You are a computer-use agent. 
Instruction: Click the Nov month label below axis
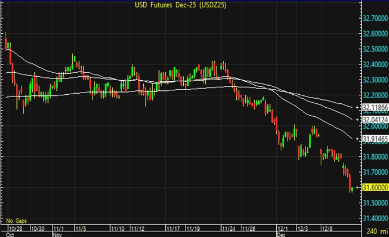click(x=56, y=233)
